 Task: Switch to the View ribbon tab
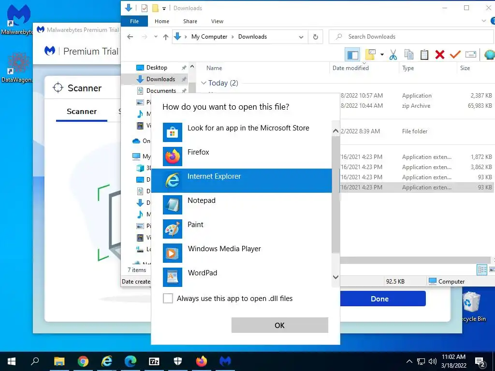tap(217, 21)
